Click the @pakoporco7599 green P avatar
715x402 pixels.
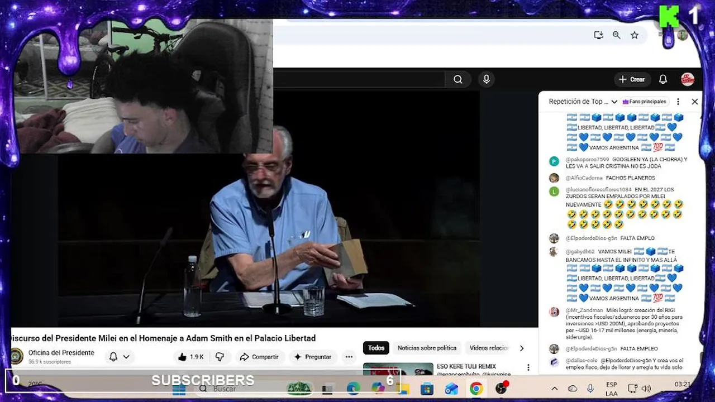click(x=554, y=161)
